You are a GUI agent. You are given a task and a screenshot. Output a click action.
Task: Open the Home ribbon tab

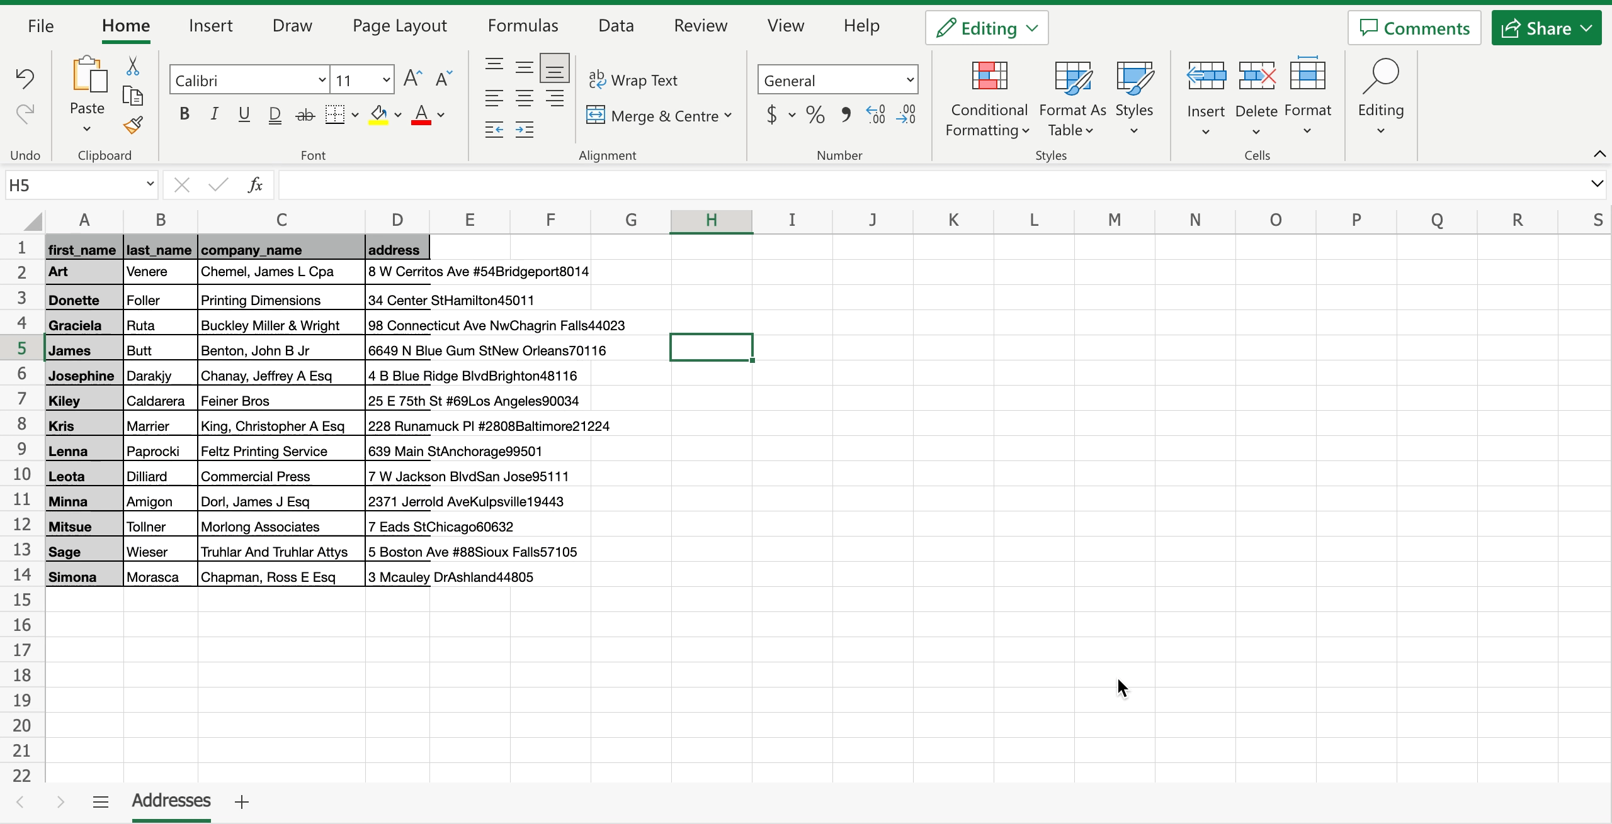click(x=126, y=26)
